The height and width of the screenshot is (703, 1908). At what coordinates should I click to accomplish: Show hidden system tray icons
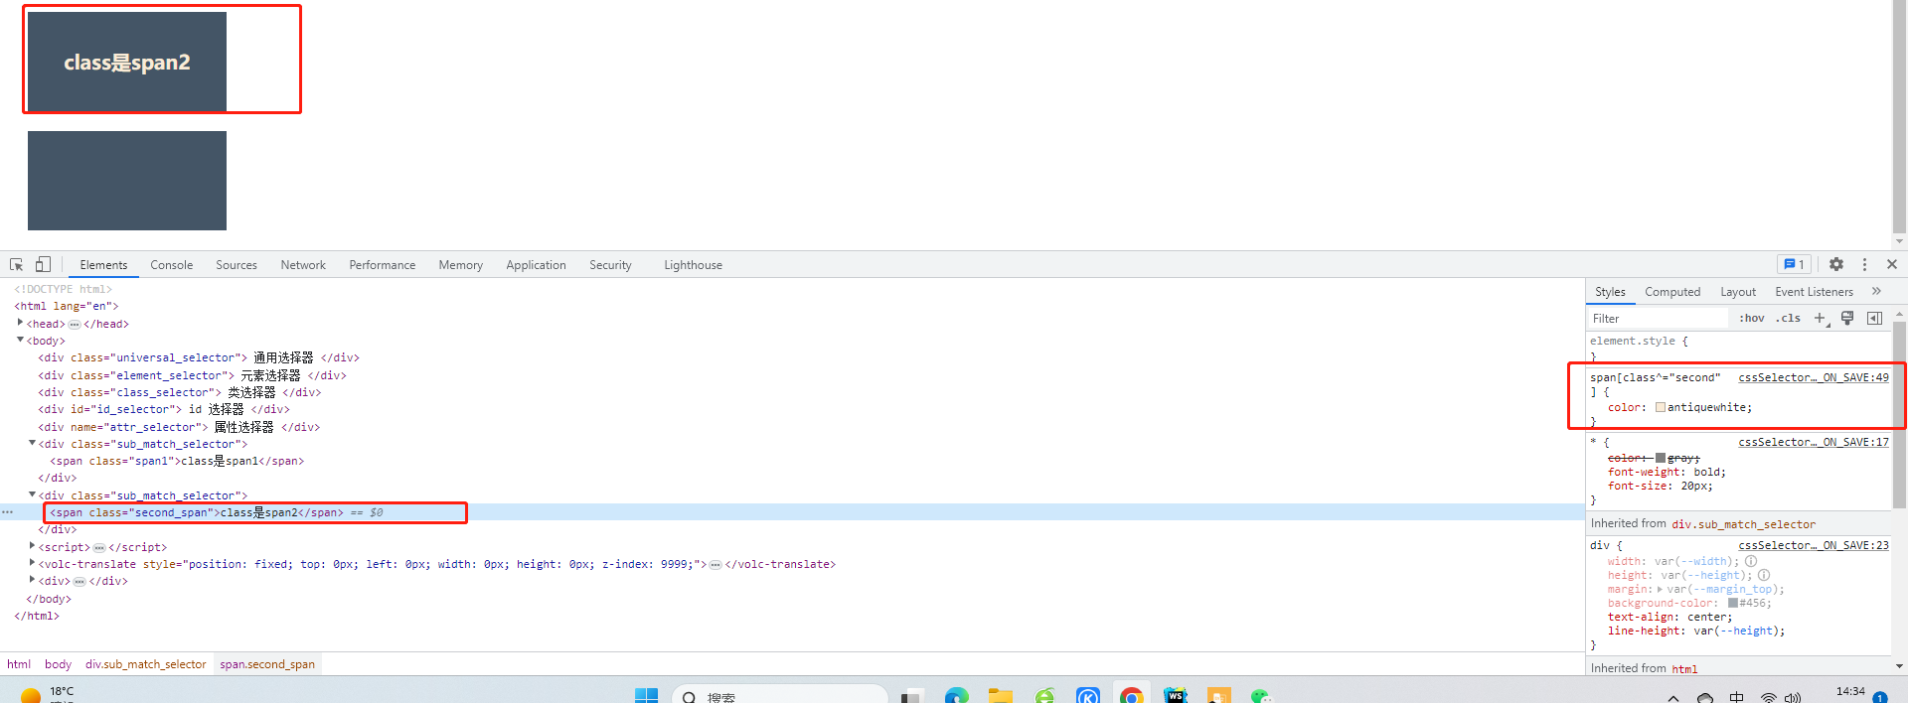[1673, 697]
